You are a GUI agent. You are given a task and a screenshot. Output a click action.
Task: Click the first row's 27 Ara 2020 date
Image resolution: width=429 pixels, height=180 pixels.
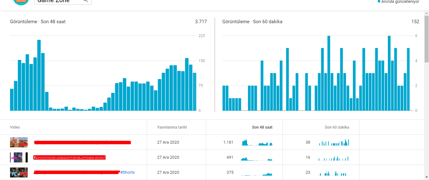pos(168,142)
